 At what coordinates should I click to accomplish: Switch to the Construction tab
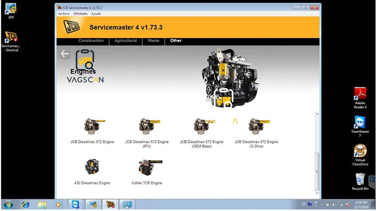coord(91,41)
